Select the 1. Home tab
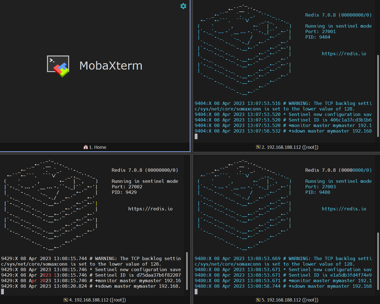This screenshot has width=380, height=304. (95, 147)
